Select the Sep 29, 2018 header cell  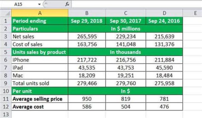tap(87, 21)
